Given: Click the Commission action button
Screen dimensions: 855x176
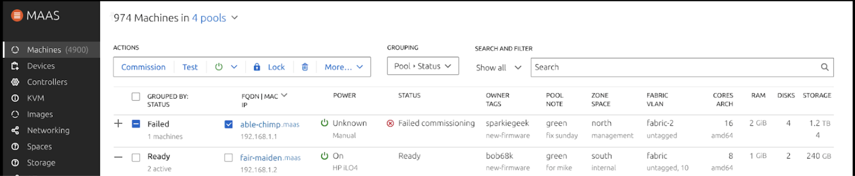Looking at the screenshot, I should coord(143,67).
